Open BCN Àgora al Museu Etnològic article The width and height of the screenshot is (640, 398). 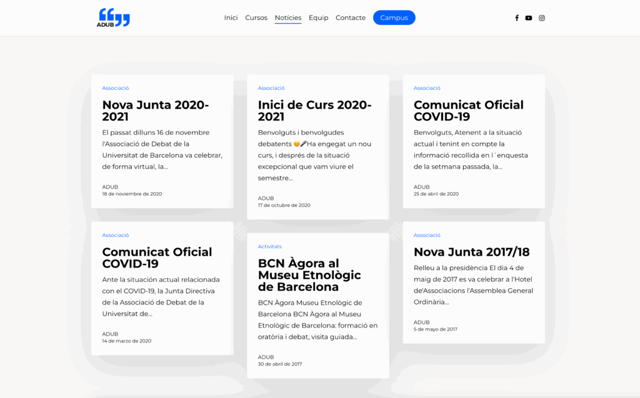tap(309, 275)
